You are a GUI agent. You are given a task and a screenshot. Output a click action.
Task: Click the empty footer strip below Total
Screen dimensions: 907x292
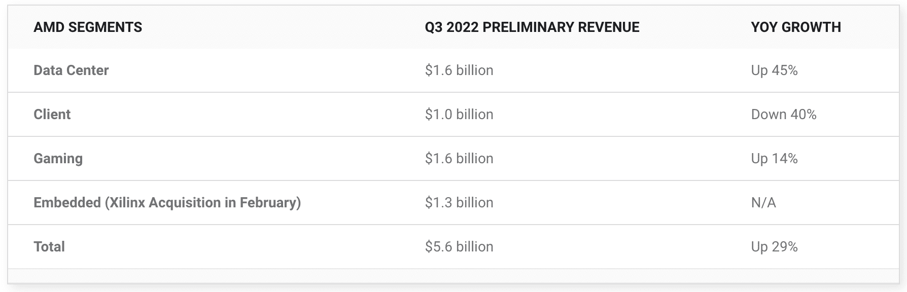pyautogui.click(x=453, y=276)
